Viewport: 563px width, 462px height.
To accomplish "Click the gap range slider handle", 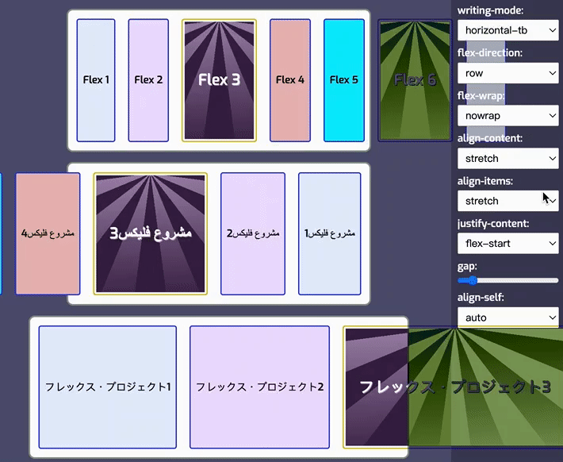I will coord(473,280).
